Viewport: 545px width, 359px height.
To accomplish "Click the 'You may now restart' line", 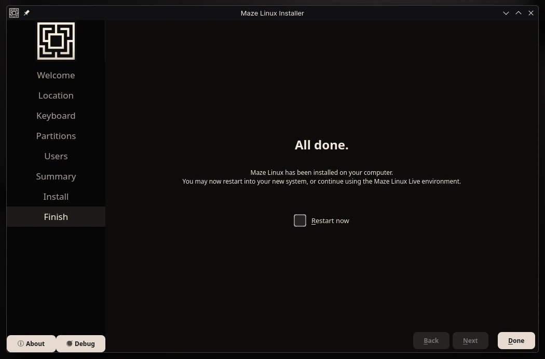I will (321, 181).
